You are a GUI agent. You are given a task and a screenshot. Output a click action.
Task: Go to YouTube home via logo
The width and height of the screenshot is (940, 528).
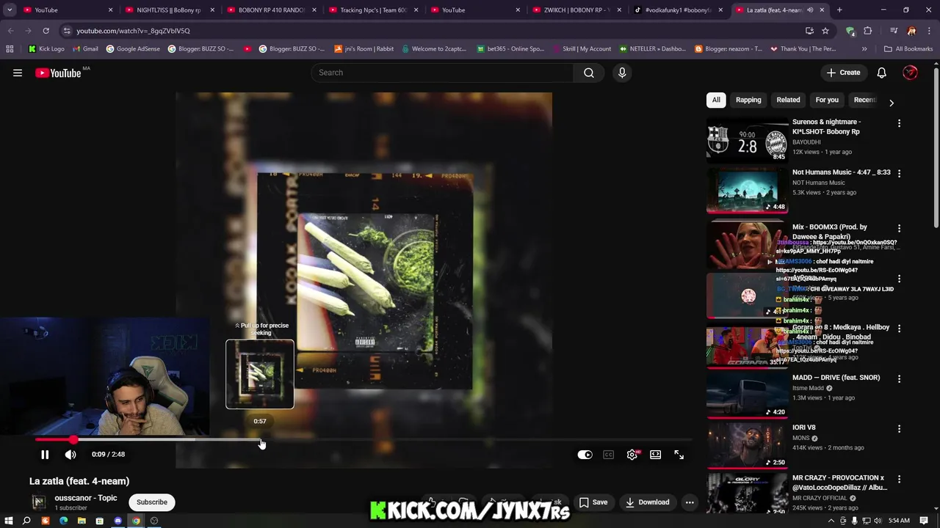pyautogui.click(x=58, y=73)
